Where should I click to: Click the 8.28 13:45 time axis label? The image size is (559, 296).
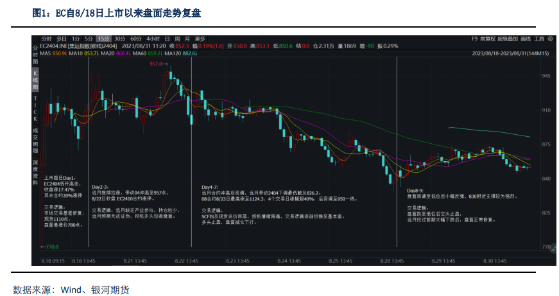391,261
